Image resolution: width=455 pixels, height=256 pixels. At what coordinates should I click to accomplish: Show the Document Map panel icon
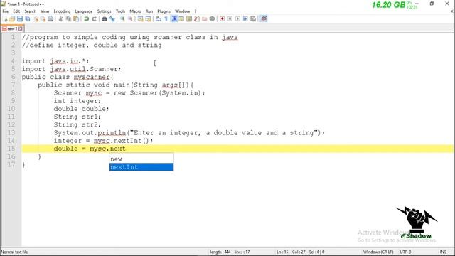point(189,19)
